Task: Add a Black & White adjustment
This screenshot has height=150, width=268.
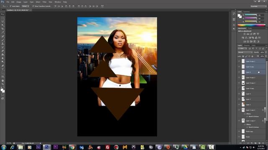Action: tap(250, 38)
